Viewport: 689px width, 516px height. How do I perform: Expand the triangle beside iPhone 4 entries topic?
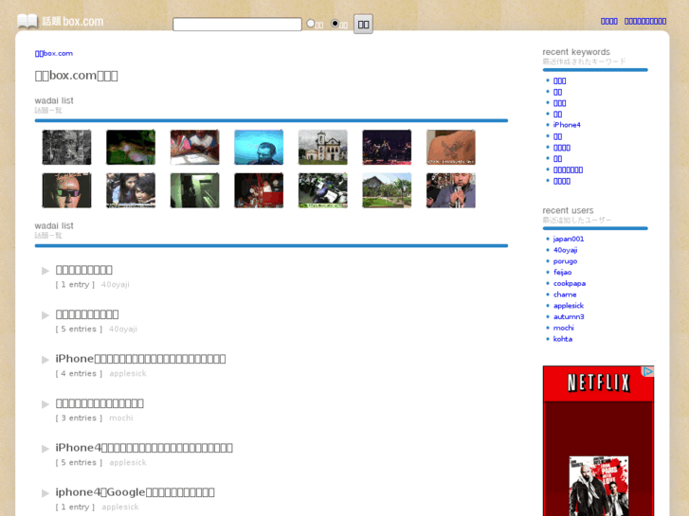click(45, 360)
